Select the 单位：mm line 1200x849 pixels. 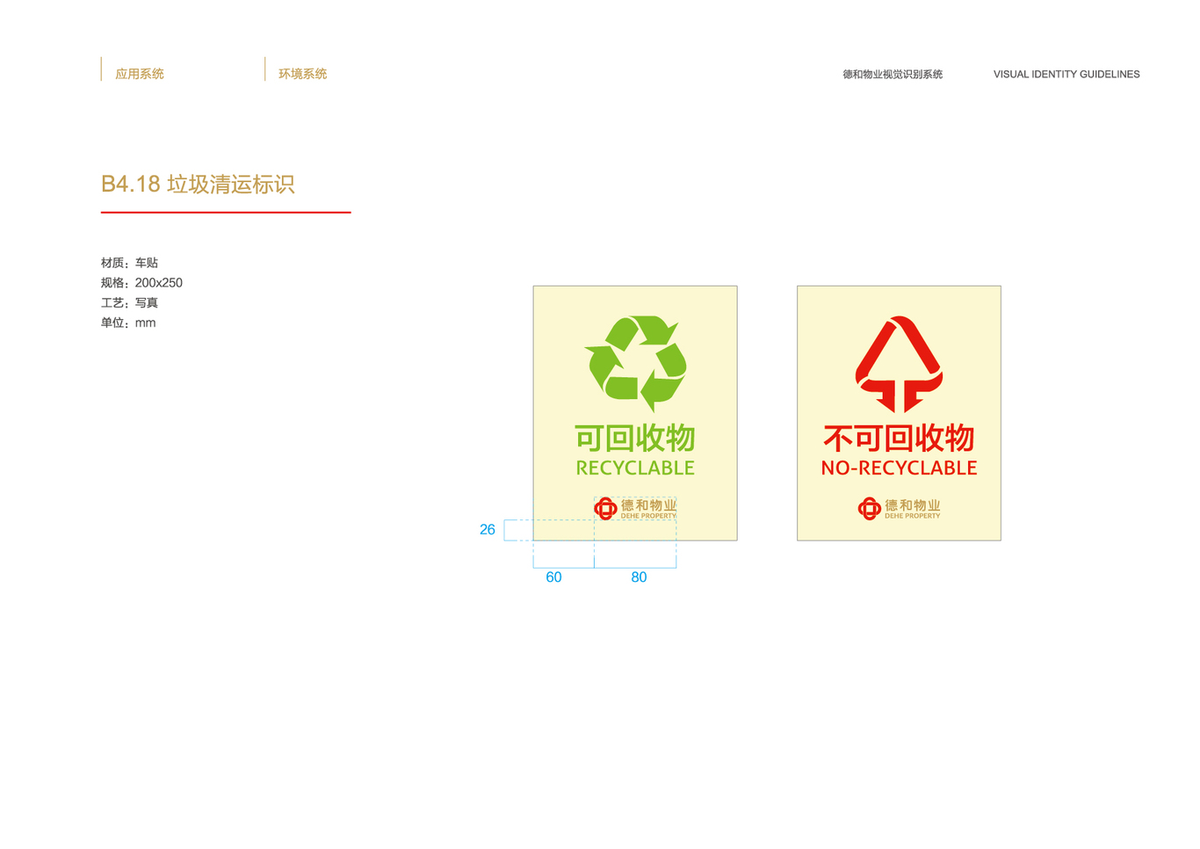pyautogui.click(x=128, y=323)
